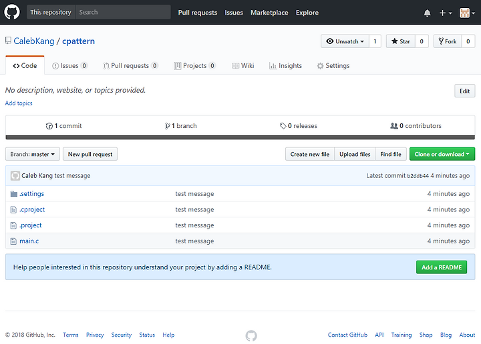
Task: Open latest commit b2ddb44
Action: 418,176
